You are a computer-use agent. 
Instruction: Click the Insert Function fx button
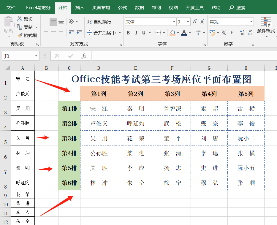[83, 56]
